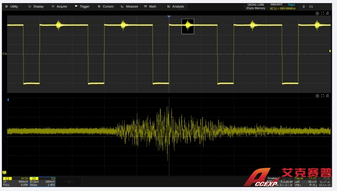Open the C1 channel settings box

pos(16,182)
